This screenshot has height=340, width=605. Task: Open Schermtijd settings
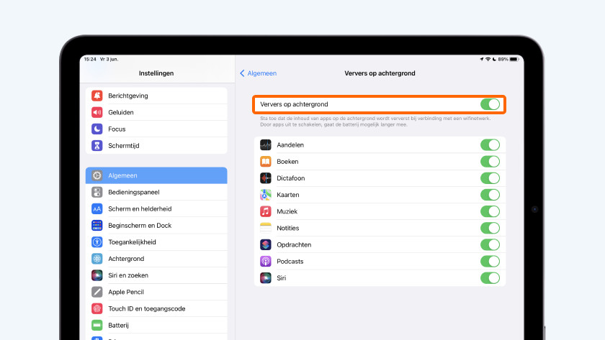tap(156, 145)
